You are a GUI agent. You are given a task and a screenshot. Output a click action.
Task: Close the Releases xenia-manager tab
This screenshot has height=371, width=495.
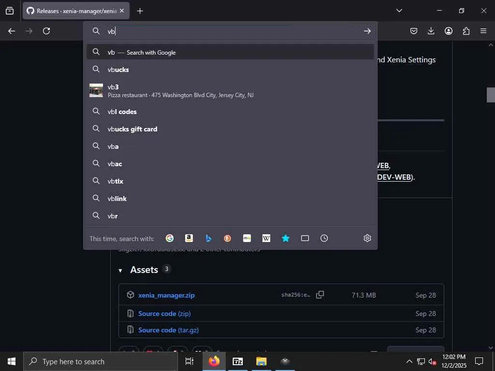122,11
